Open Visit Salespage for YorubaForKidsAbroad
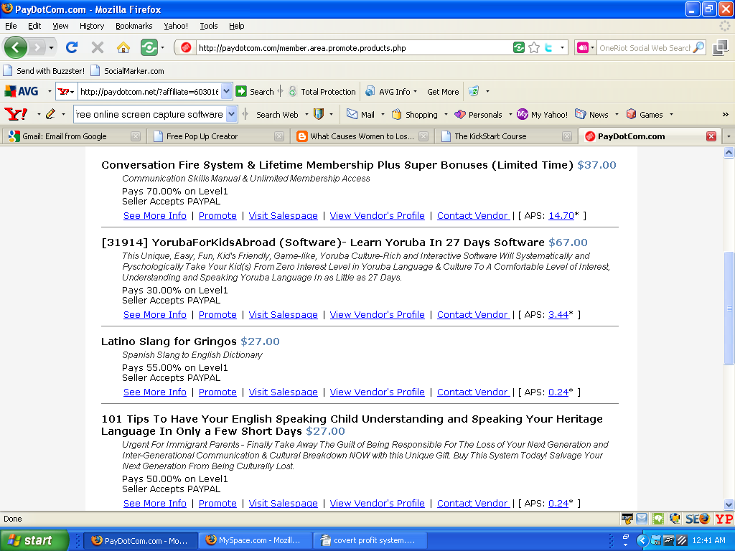The width and height of the screenshot is (735, 551). tap(283, 315)
